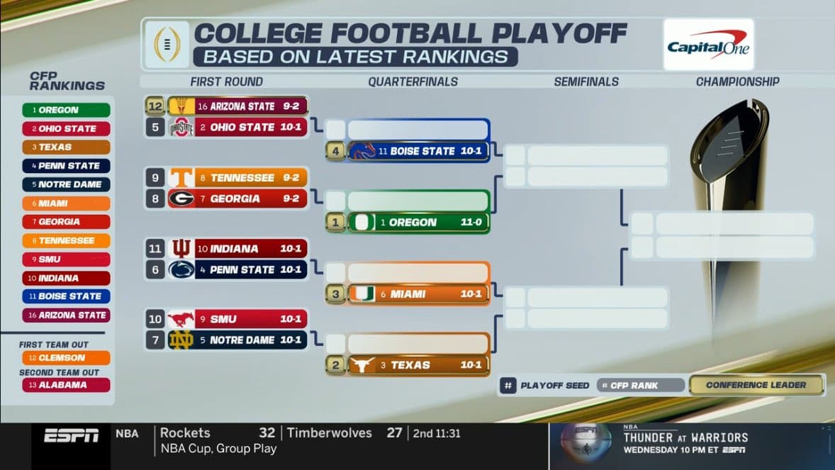This screenshot has height=470, width=835.
Task: Click the Quarterfinals column header
Action: (413, 82)
